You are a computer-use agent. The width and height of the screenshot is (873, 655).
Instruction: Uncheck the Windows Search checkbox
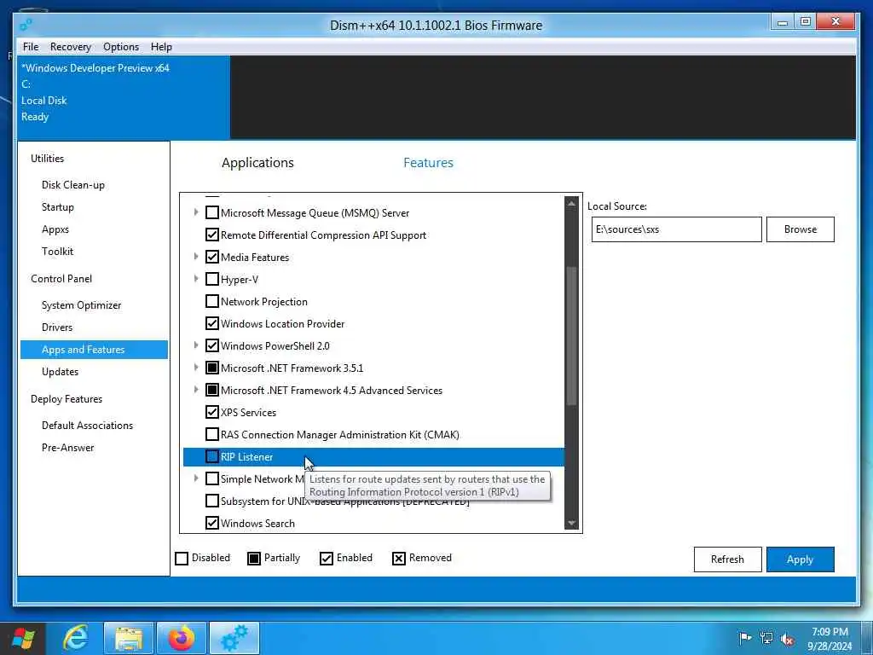click(x=211, y=523)
